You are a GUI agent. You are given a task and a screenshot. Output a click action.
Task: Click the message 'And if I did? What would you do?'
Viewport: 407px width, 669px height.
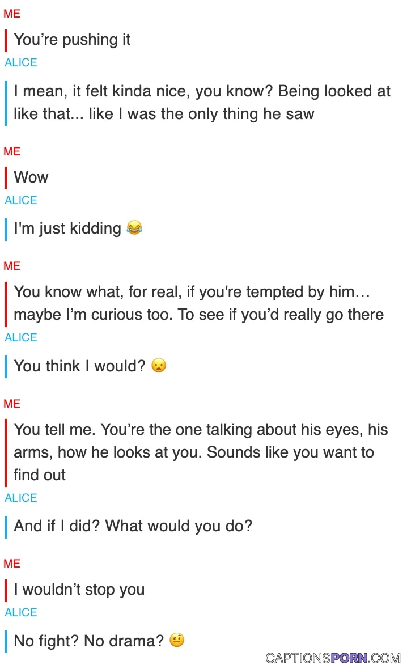(133, 526)
